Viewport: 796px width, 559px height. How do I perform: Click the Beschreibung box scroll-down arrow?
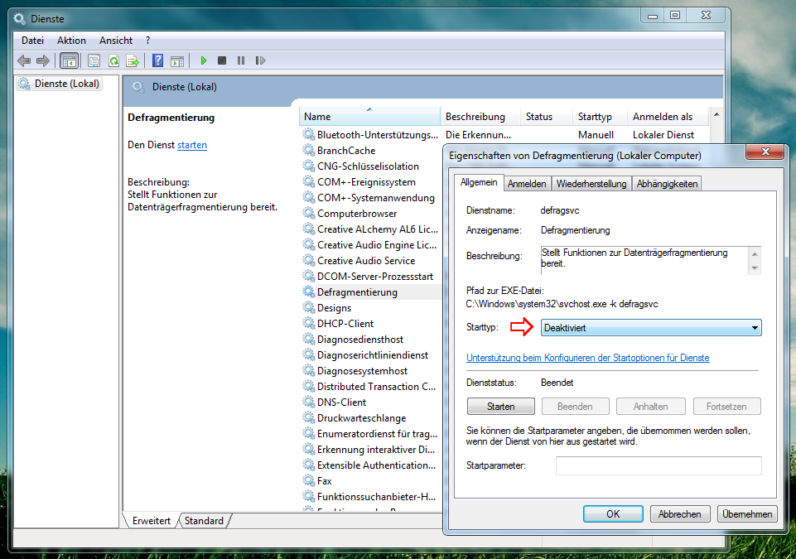[755, 268]
